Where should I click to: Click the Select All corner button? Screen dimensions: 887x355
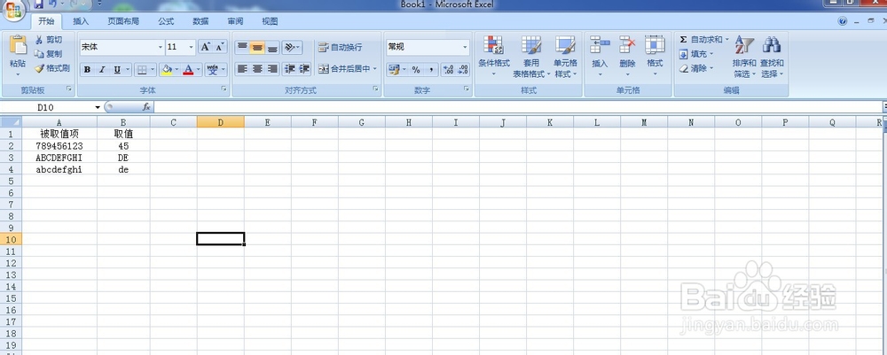point(11,122)
